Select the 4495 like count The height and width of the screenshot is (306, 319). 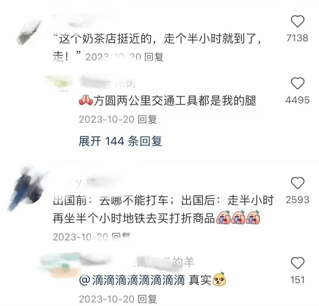pos(297,100)
